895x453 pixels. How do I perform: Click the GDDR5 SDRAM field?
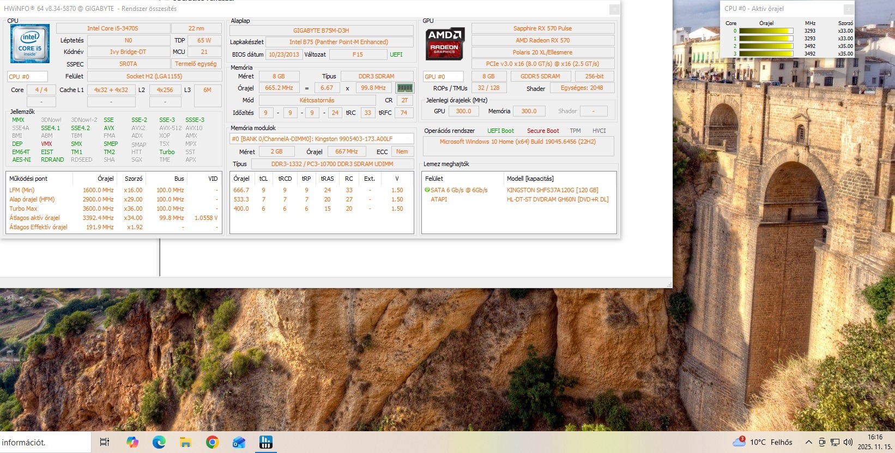(540, 76)
